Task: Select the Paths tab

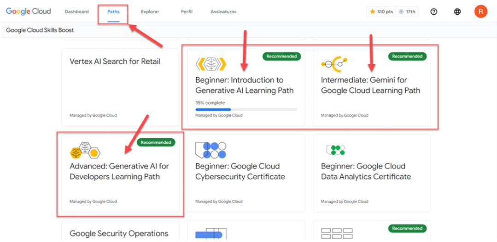Action: (113, 11)
